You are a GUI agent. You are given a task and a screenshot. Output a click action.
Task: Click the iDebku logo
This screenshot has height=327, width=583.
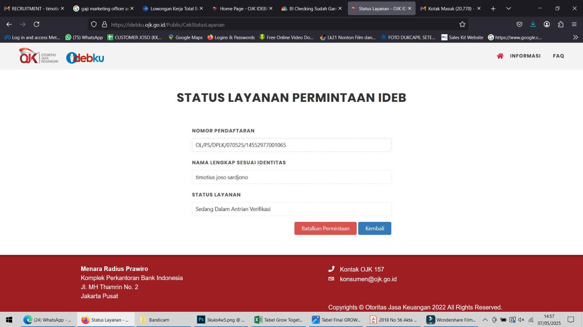click(x=85, y=58)
